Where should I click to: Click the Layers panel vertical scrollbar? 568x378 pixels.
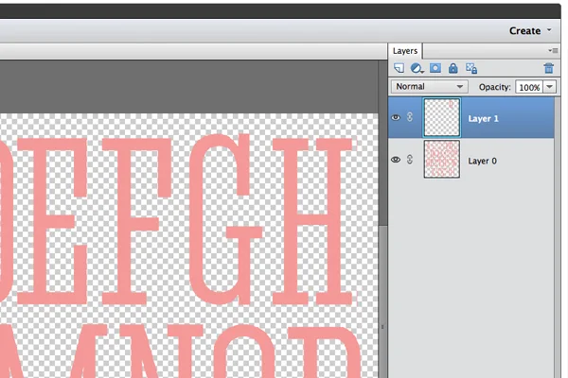(558, 237)
